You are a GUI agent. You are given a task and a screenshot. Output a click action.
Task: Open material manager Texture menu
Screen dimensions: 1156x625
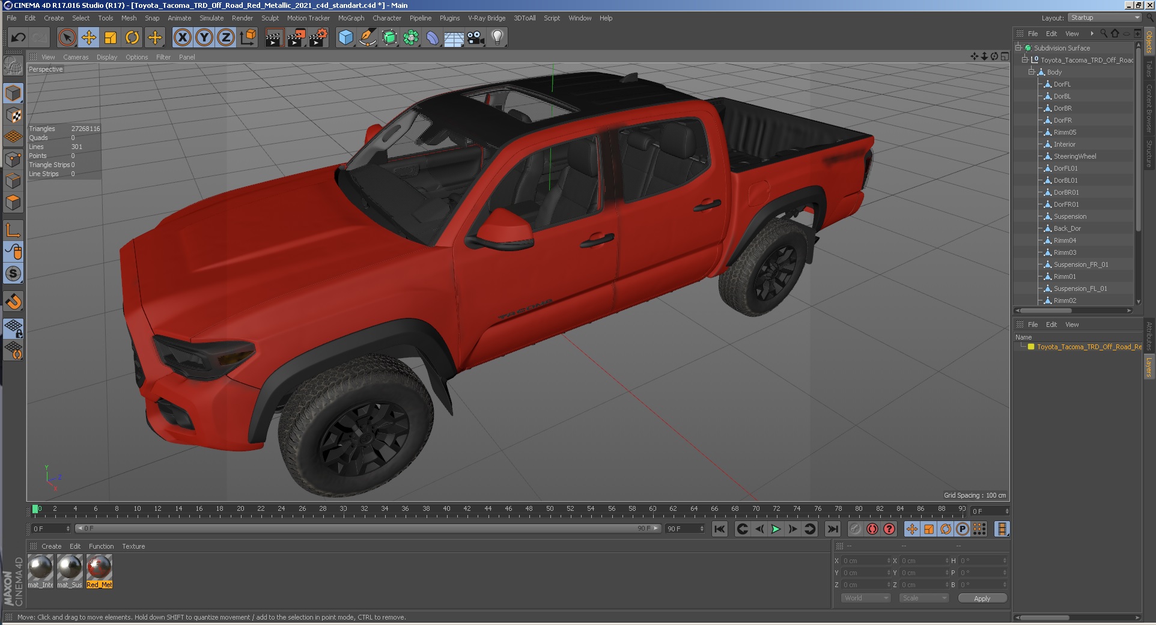click(133, 546)
